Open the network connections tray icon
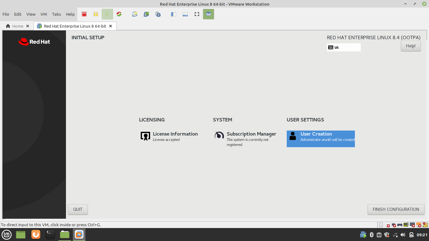The image size is (429, 241). 395,235
